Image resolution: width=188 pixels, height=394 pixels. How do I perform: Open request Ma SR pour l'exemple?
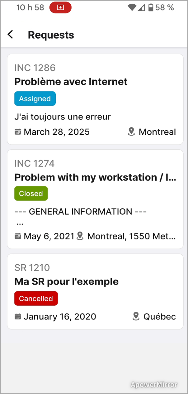coord(66,281)
